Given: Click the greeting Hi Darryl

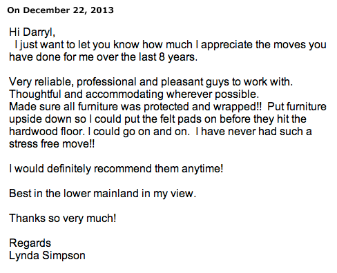Looking at the screenshot, I should (x=32, y=32).
